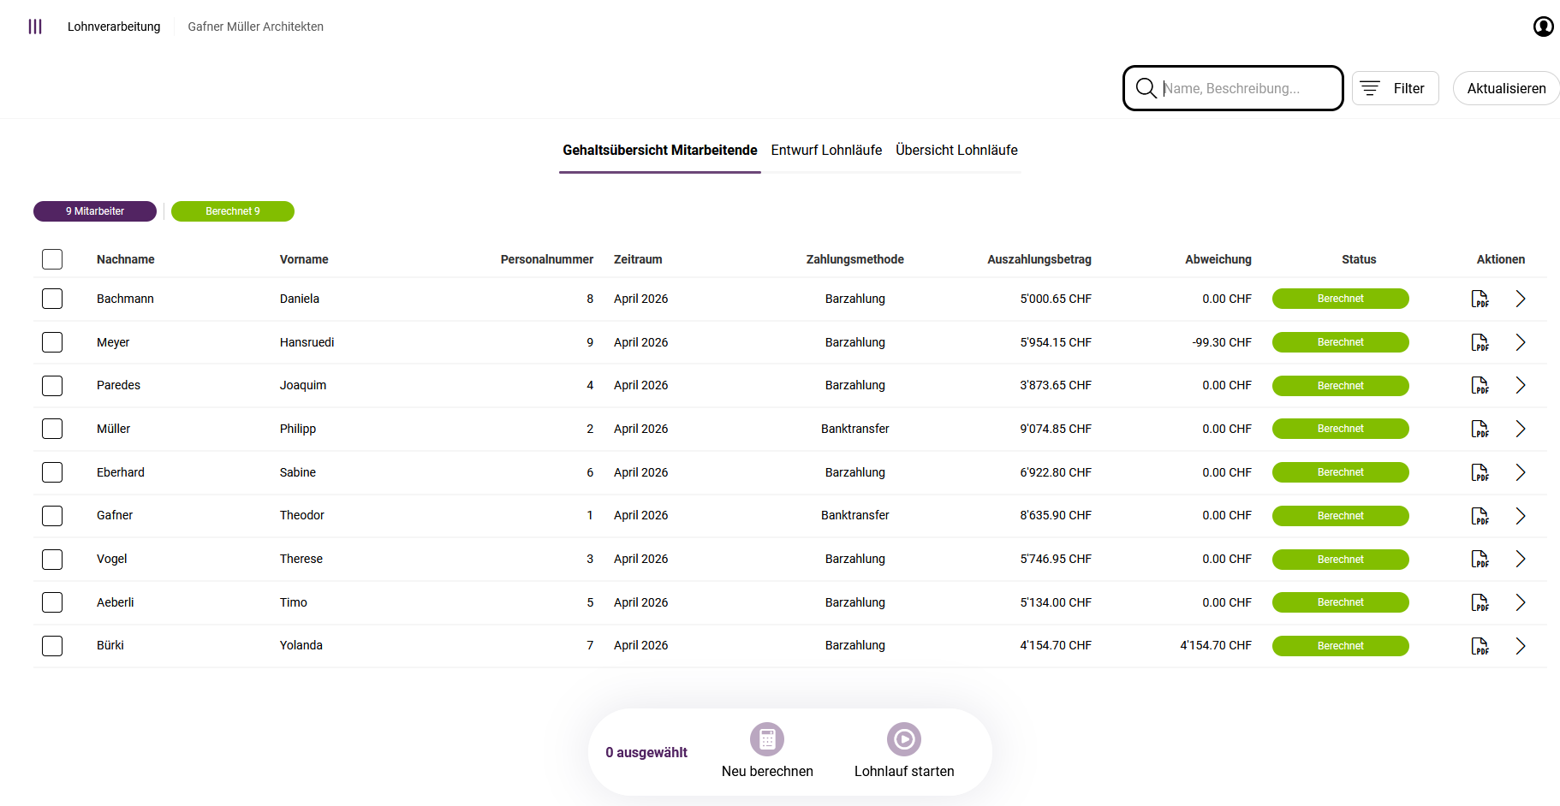This screenshot has width=1560, height=806.
Task: Switch to Entwurf Lohnläufe tab
Action: tap(826, 151)
